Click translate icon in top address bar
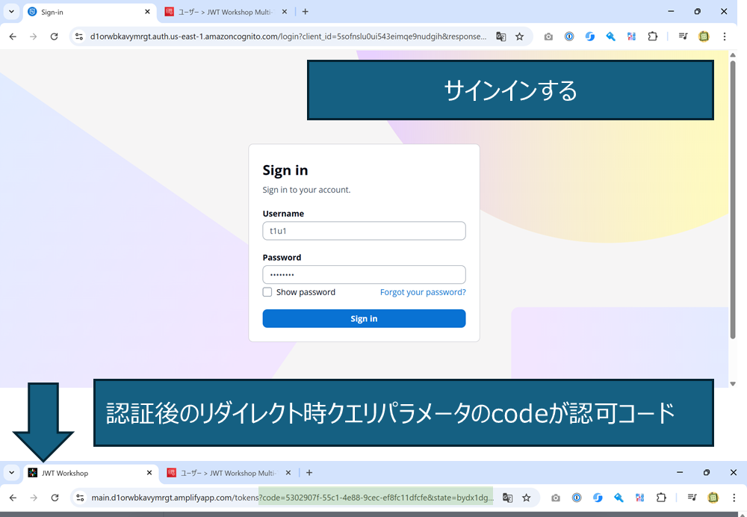 [500, 36]
